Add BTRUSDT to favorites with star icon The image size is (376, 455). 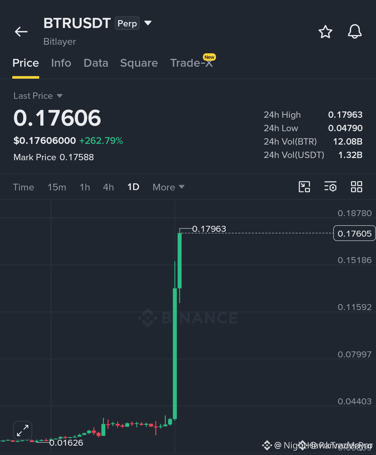(325, 32)
